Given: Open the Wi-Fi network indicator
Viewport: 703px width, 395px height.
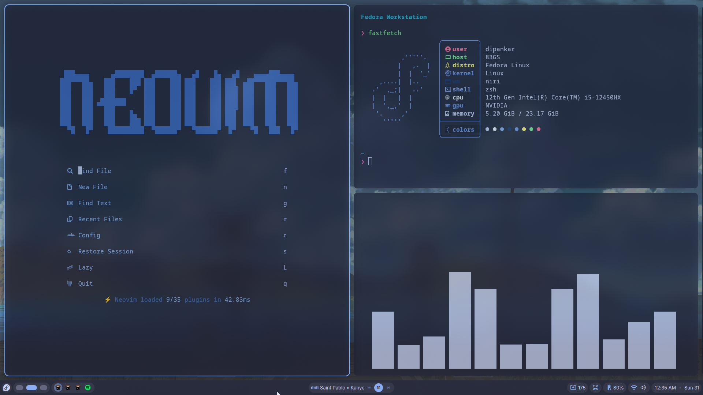Looking at the screenshot, I should 634,388.
